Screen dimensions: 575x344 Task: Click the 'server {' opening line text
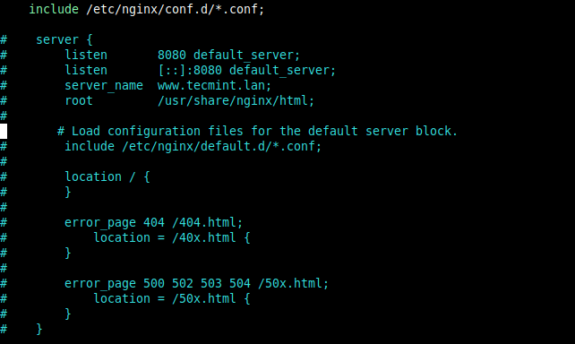[64, 39]
